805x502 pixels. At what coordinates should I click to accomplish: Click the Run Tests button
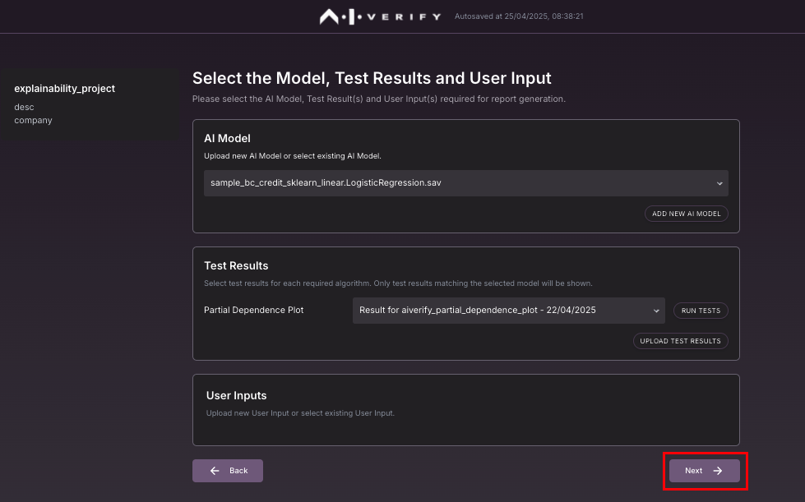(701, 311)
